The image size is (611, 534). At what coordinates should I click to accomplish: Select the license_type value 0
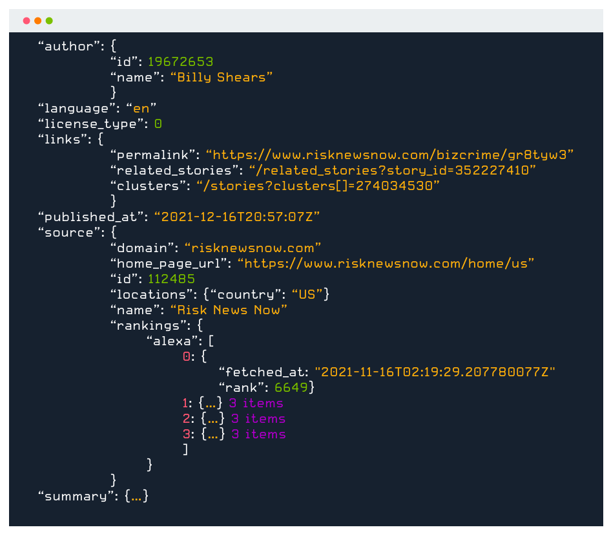158,124
